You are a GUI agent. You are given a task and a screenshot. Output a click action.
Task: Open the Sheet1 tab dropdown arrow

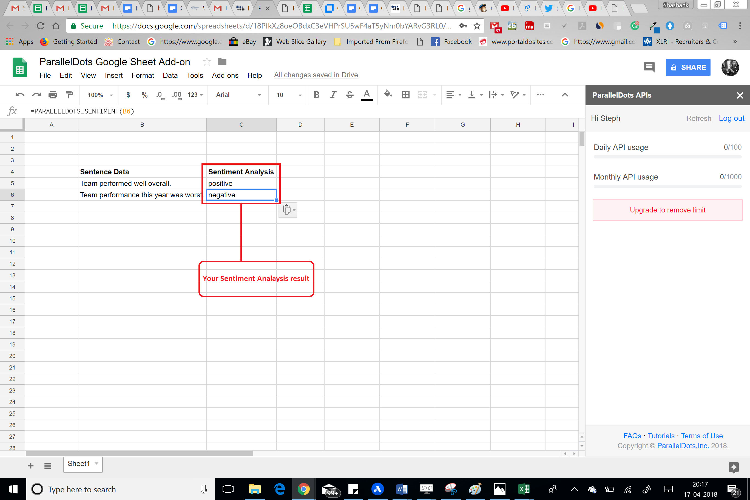(96, 464)
